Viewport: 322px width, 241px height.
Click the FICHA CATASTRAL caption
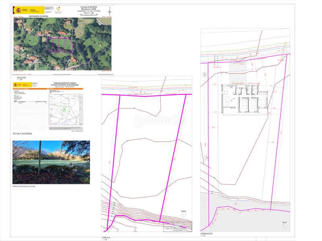[22, 134]
